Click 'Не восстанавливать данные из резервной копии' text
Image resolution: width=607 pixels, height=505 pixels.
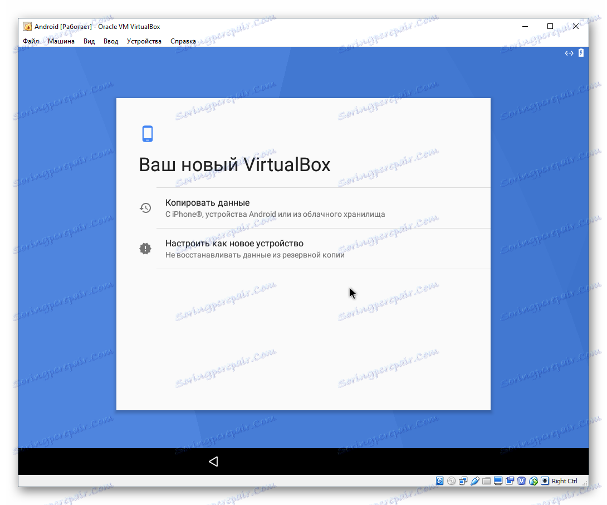tap(254, 255)
